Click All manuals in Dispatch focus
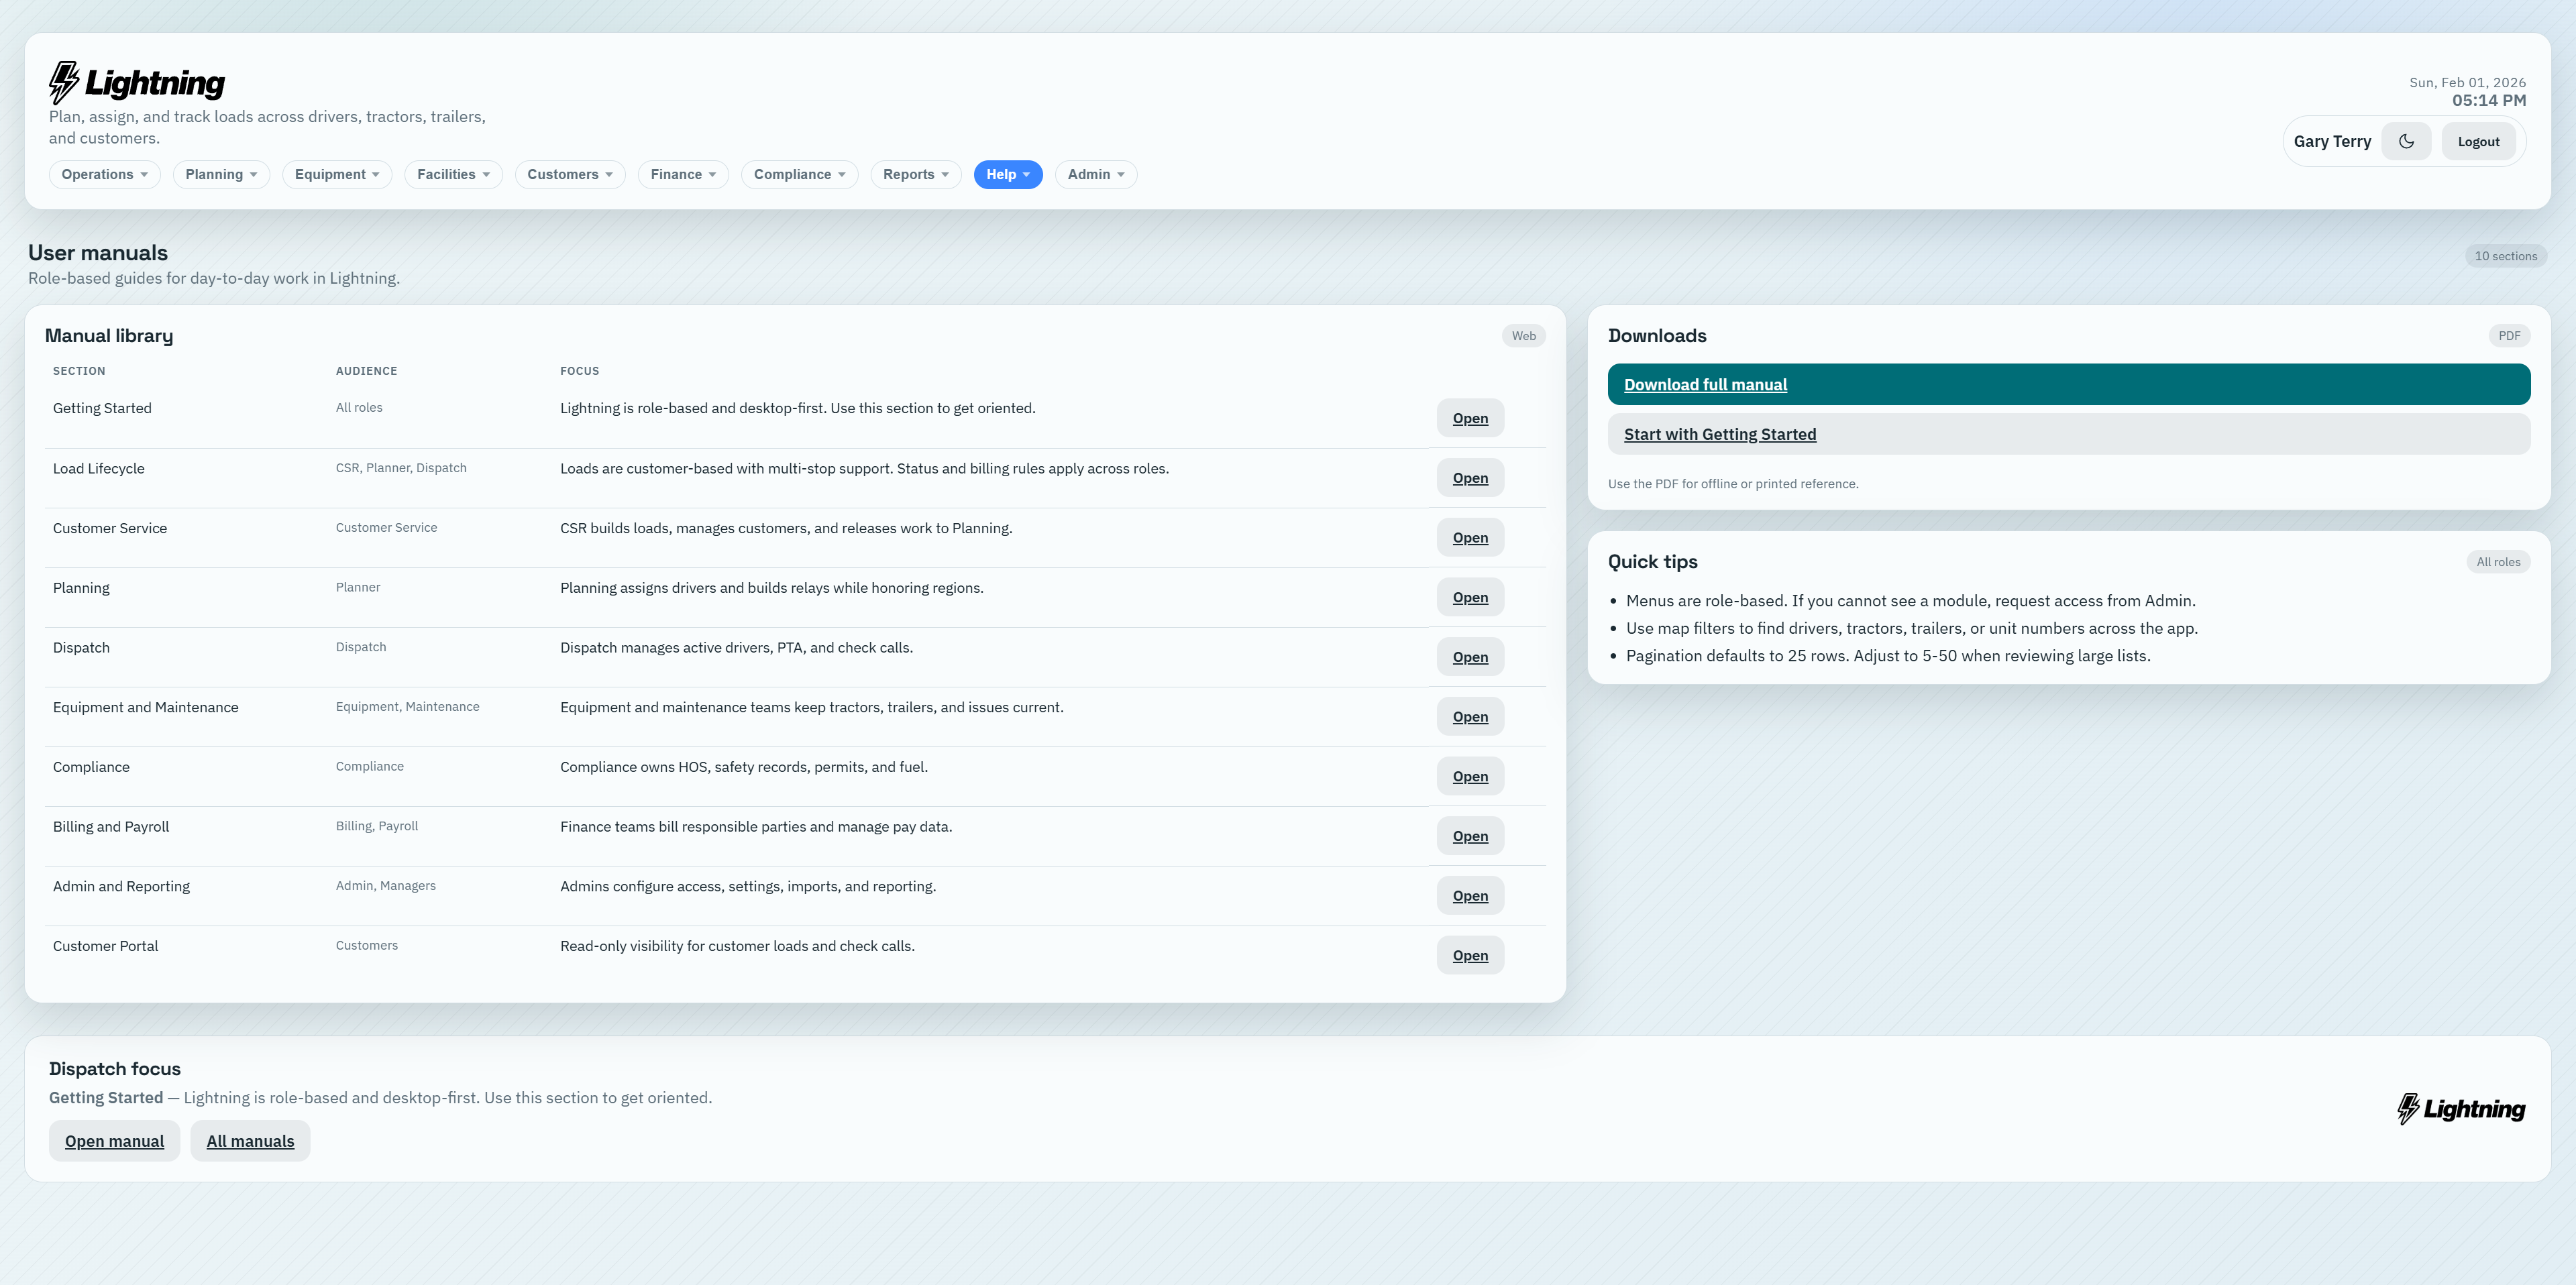 (250, 1140)
